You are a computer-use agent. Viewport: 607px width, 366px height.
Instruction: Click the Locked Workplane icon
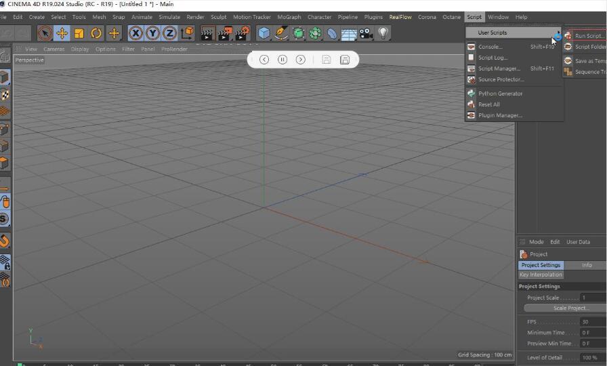tap(5, 262)
